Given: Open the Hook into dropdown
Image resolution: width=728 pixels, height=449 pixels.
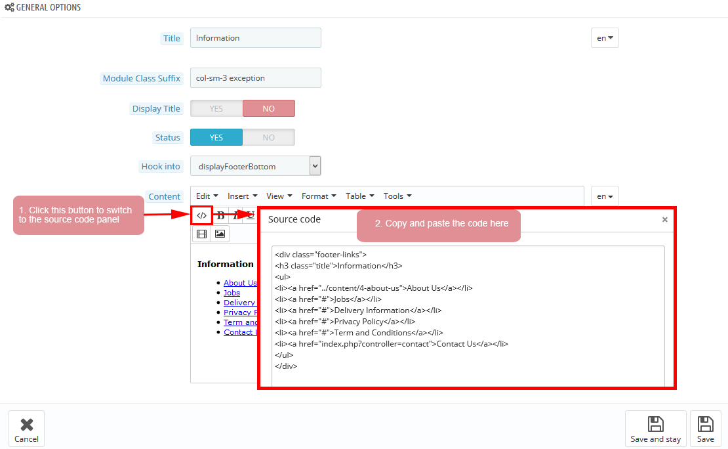Looking at the screenshot, I should point(255,166).
